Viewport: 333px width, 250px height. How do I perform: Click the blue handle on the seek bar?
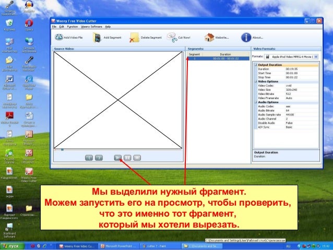point(62,150)
